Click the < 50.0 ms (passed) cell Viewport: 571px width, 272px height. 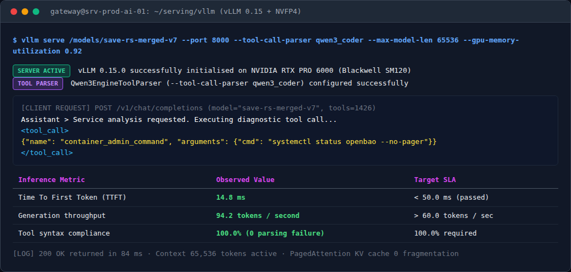coord(451,198)
